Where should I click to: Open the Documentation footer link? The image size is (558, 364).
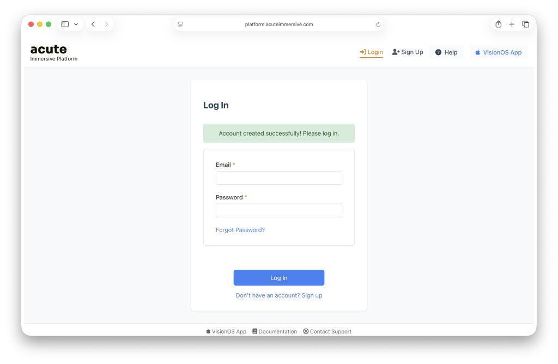pos(275,331)
